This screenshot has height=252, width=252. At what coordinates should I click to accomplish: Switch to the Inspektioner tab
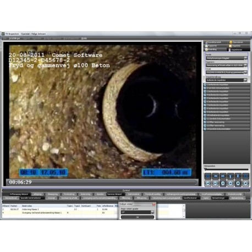point(239,50)
